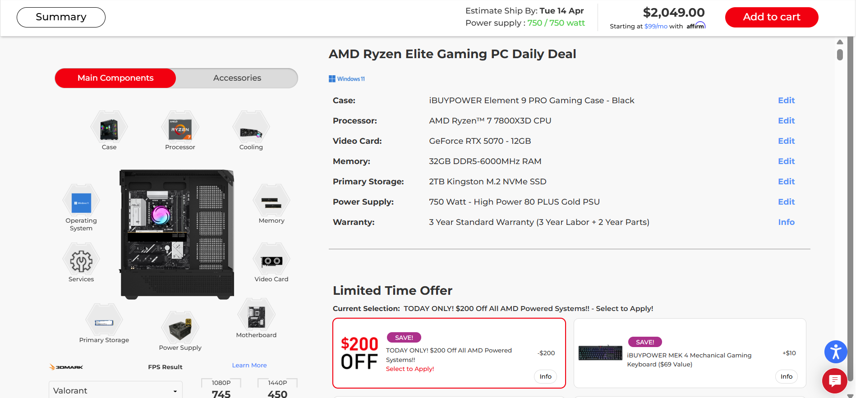Screen dimensions: 865x398
Task: Switch to the Accessories tab
Action: (237, 78)
